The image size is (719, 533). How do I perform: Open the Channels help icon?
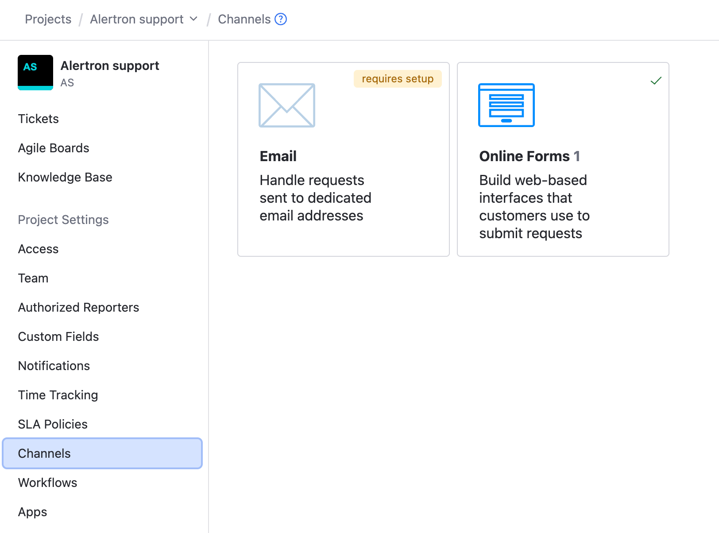281,19
